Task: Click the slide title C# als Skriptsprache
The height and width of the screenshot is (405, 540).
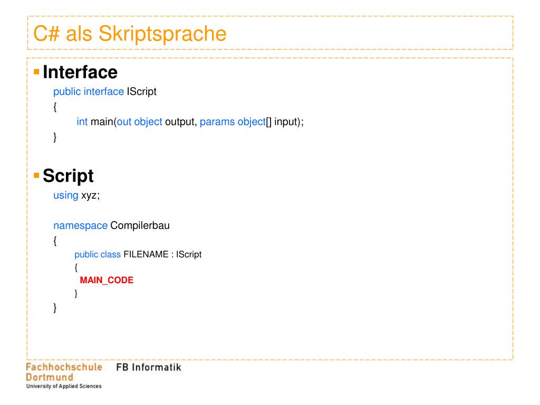Action: coord(130,34)
